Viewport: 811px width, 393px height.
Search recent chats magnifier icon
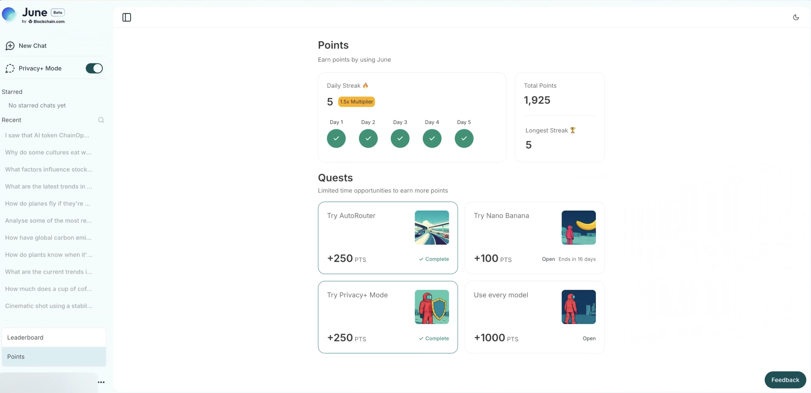[101, 120]
